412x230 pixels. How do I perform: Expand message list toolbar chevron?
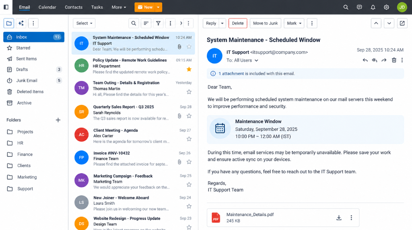pyautogui.click(x=181, y=23)
